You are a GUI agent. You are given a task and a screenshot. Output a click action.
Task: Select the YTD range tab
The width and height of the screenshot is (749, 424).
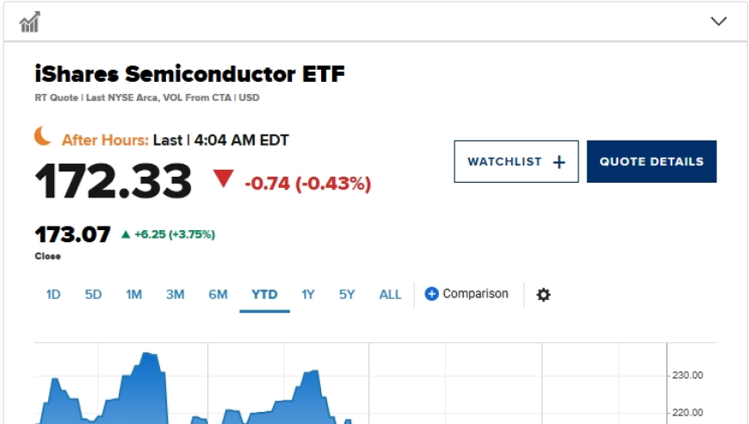coord(264,295)
